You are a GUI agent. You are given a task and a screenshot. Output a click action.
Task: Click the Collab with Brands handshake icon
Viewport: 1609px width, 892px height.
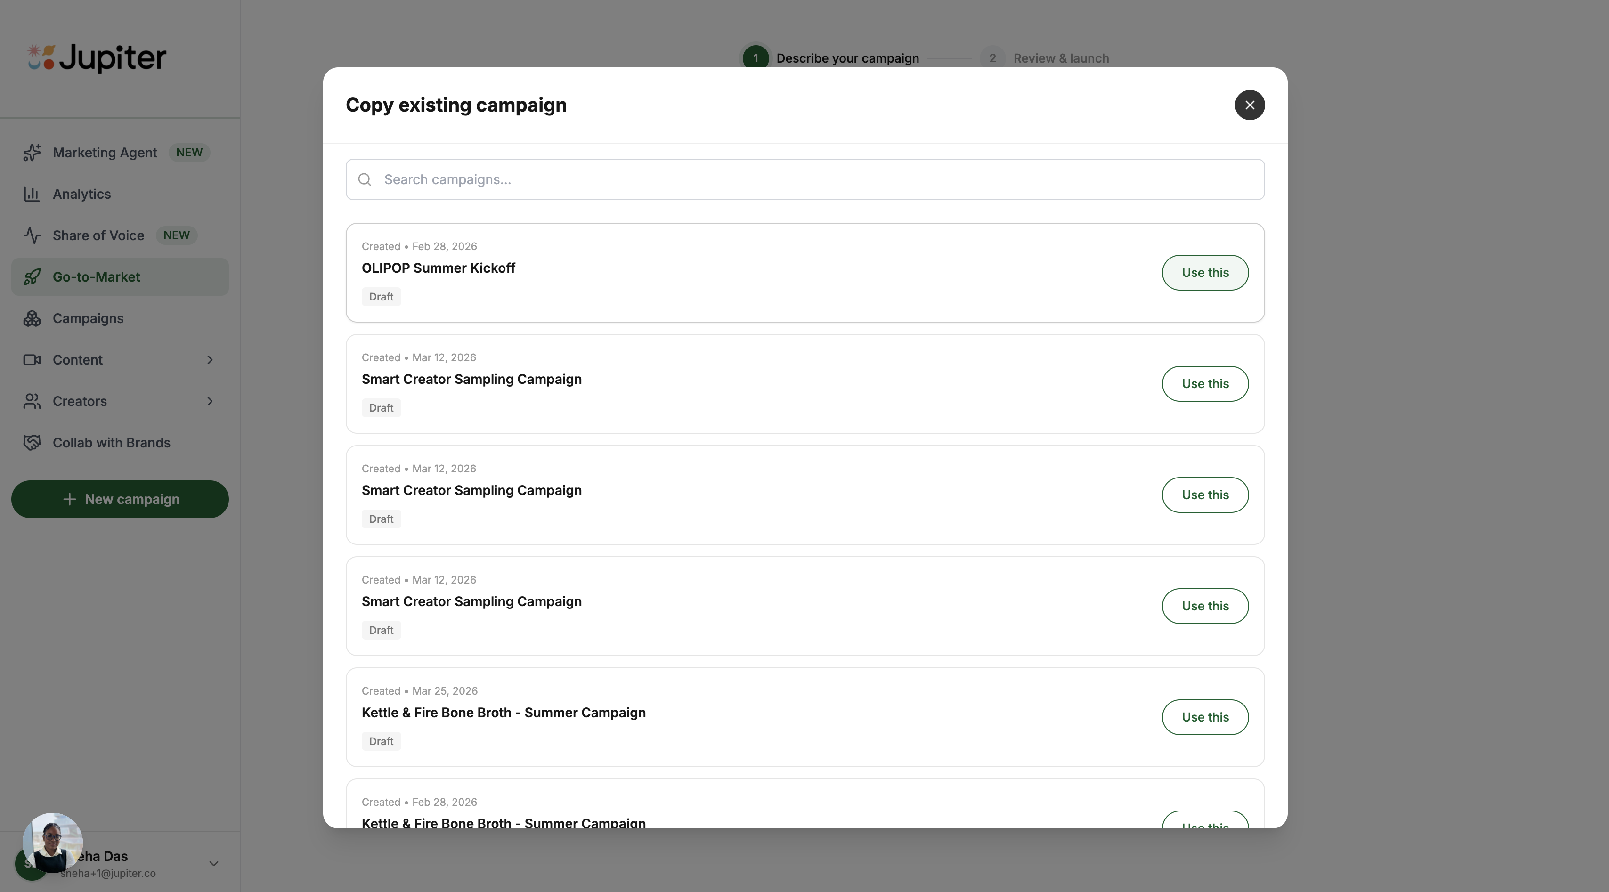pyautogui.click(x=32, y=443)
